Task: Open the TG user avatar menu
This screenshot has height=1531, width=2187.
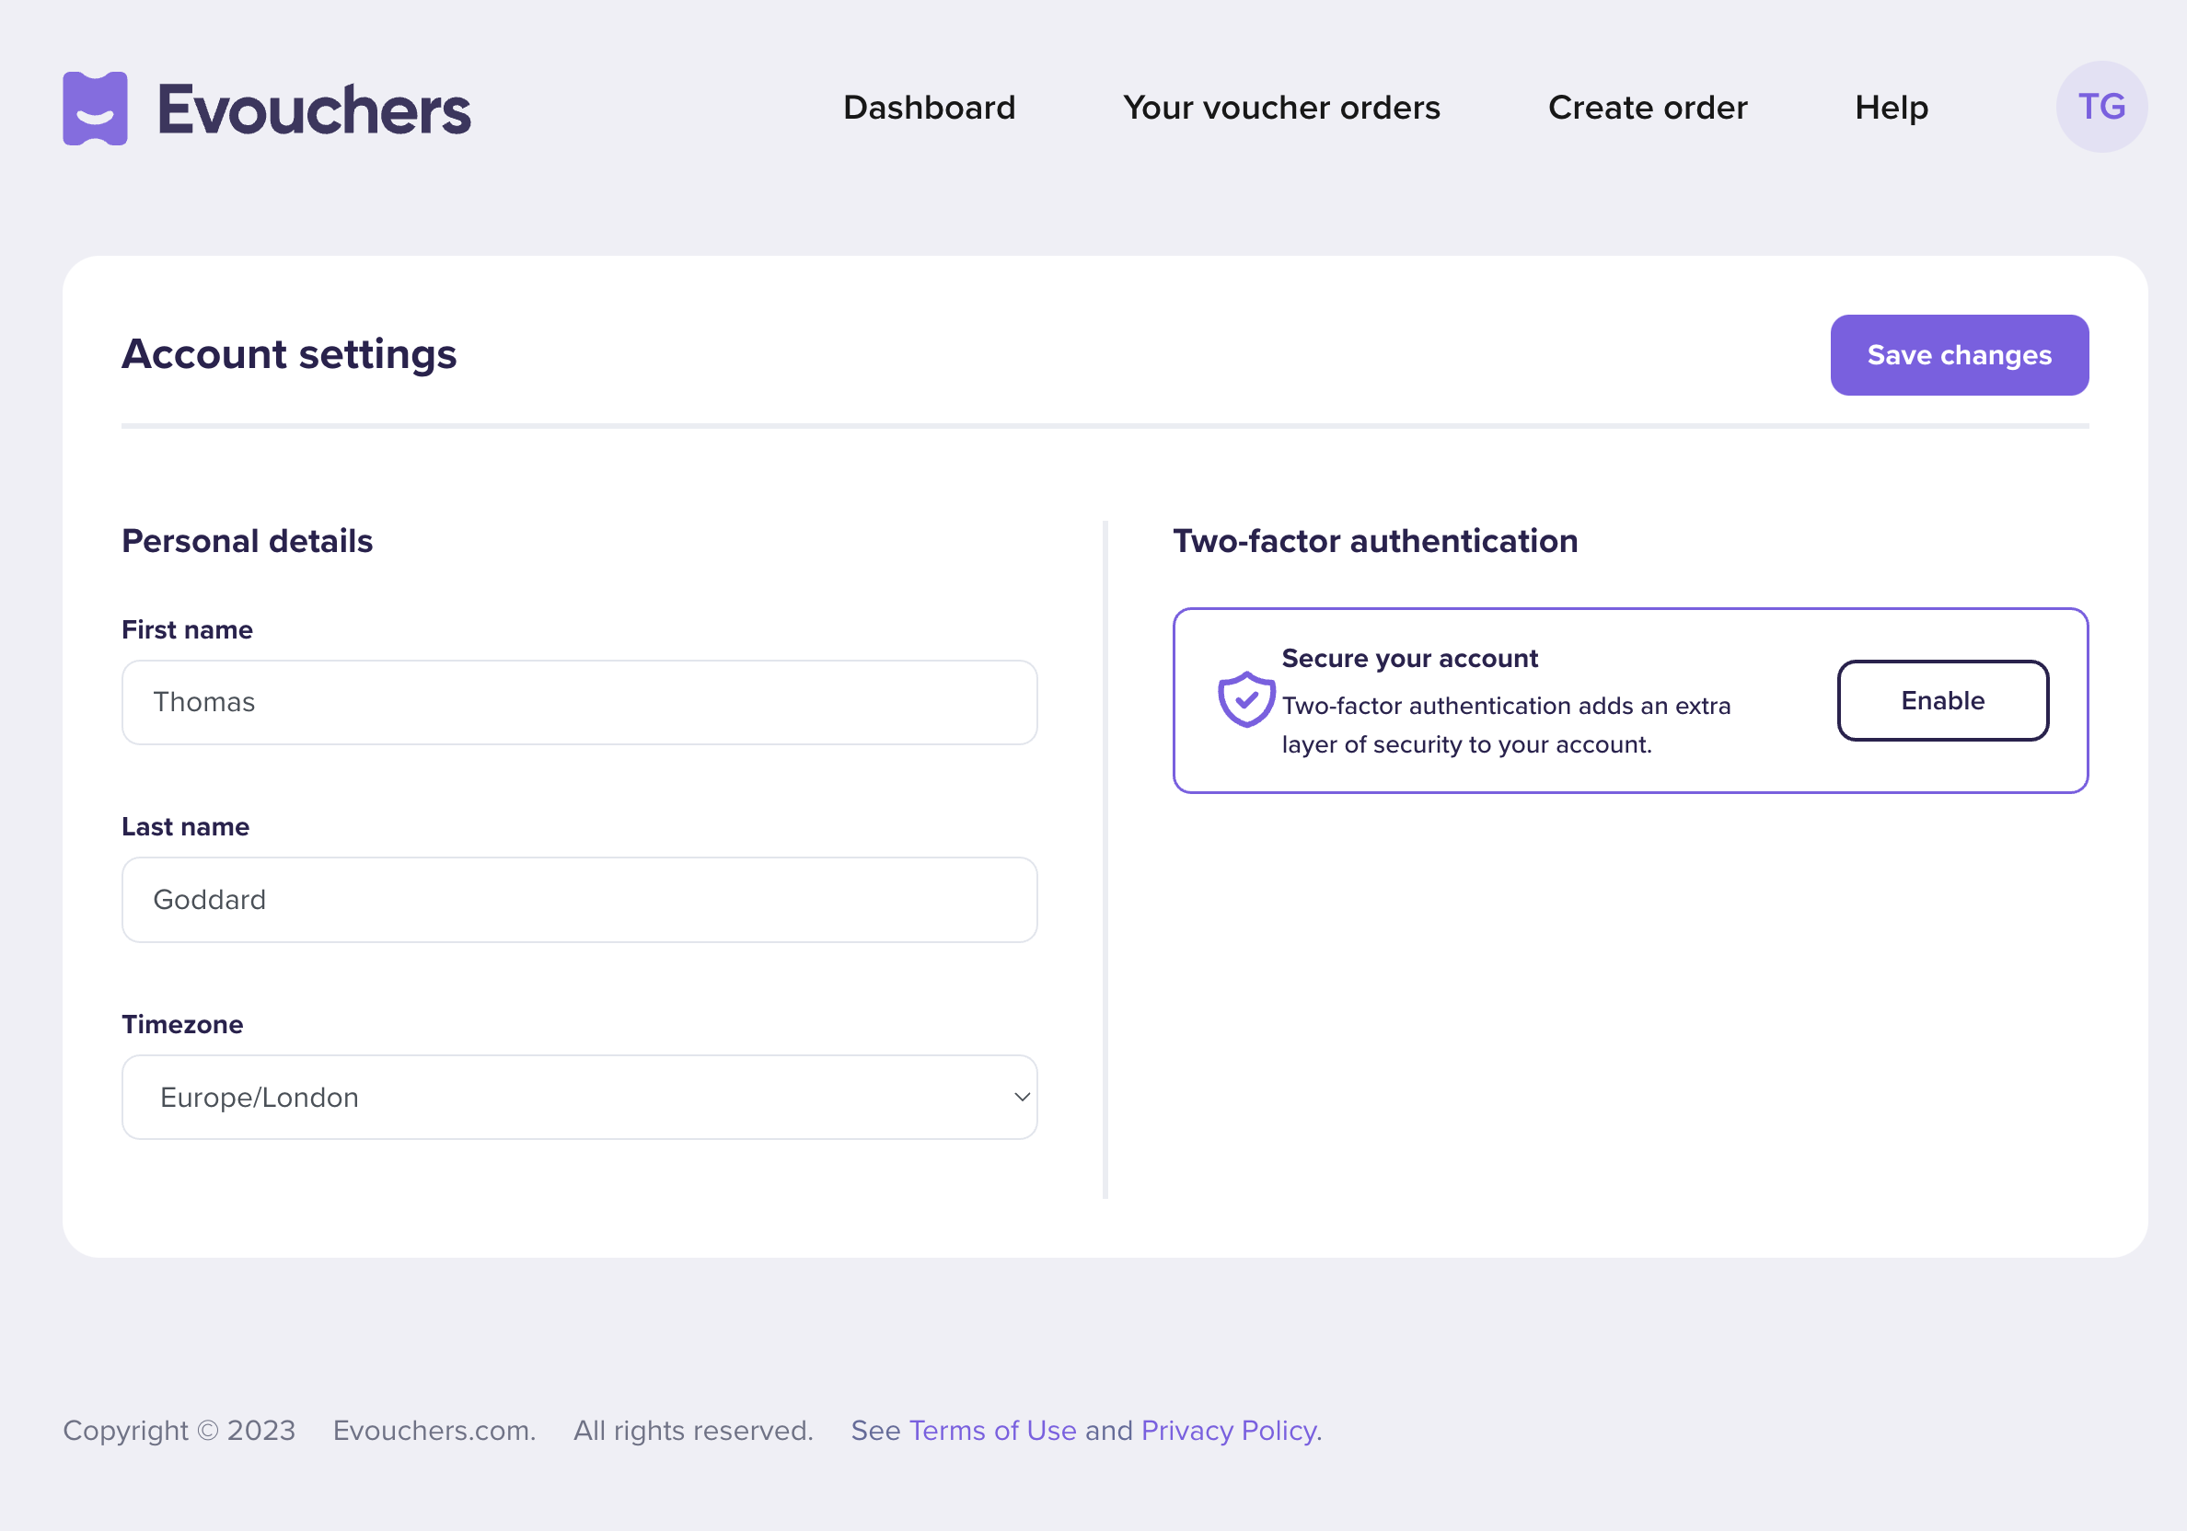Action: coord(2101,107)
